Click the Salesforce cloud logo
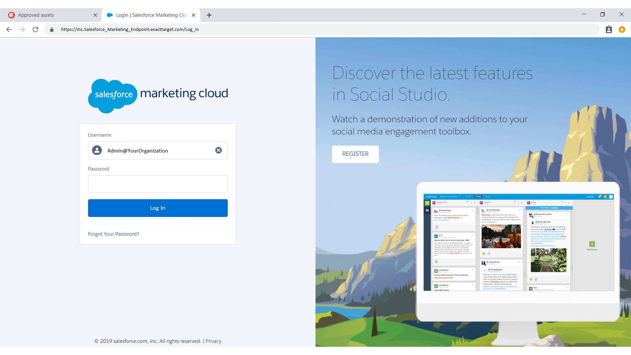The height and width of the screenshot is (355, 631). [x=113, y=96]
